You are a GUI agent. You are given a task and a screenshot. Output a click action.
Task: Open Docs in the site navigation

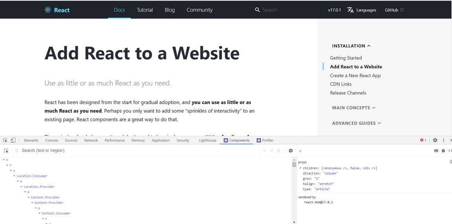pos(119,10)
